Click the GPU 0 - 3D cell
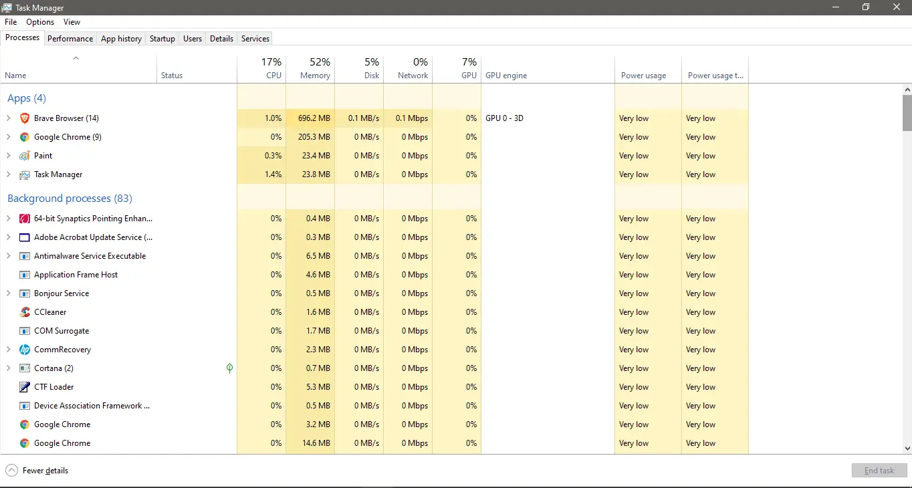This screenshot has height=488, width=912. pyautogui.click(x=548, y=118)
